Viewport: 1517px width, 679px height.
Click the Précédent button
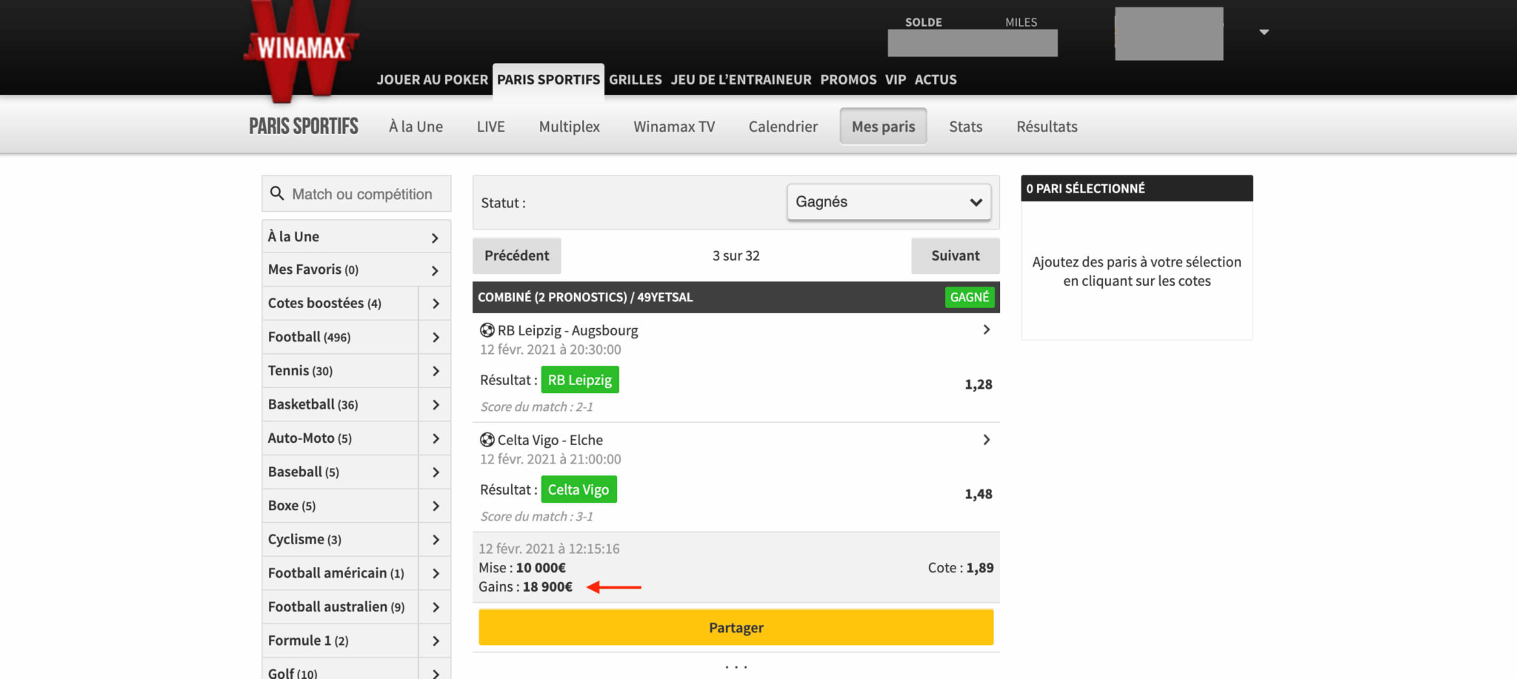[516, 255]
